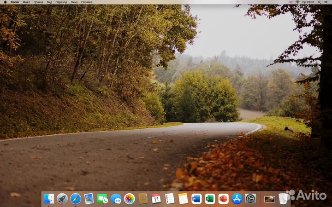This screenshot has width=332, height=207.
Task: Click the input language flag icon
Action: pos(290,2)
